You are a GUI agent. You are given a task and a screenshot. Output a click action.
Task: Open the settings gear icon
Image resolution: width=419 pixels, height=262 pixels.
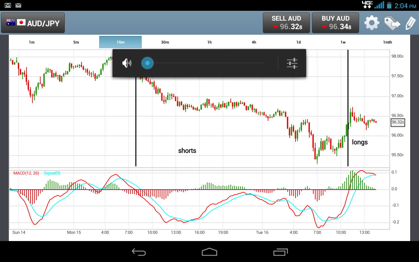(372, 23)
